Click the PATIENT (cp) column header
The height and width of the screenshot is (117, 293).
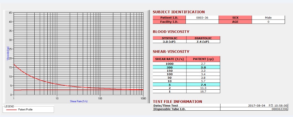pos(203,59)
